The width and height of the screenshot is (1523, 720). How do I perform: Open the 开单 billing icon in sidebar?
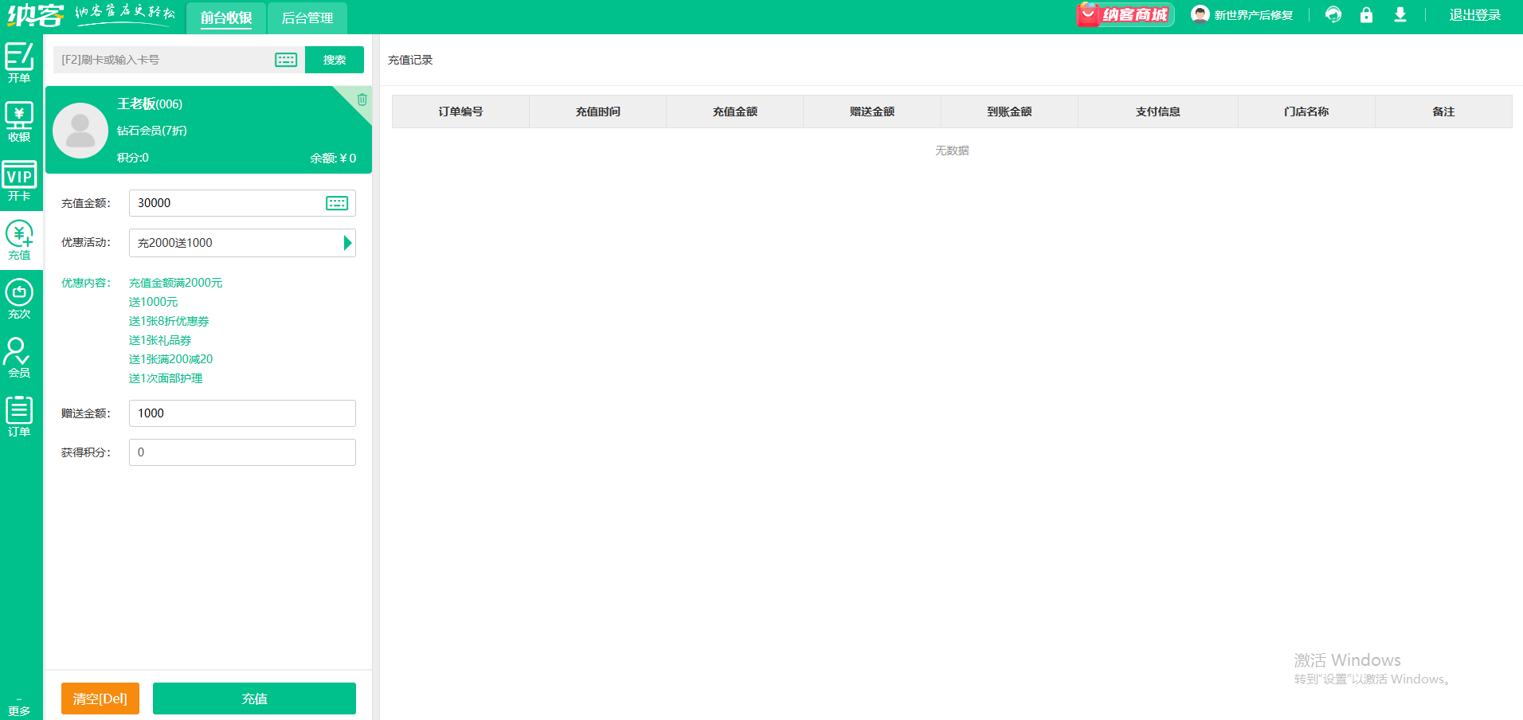19,62
